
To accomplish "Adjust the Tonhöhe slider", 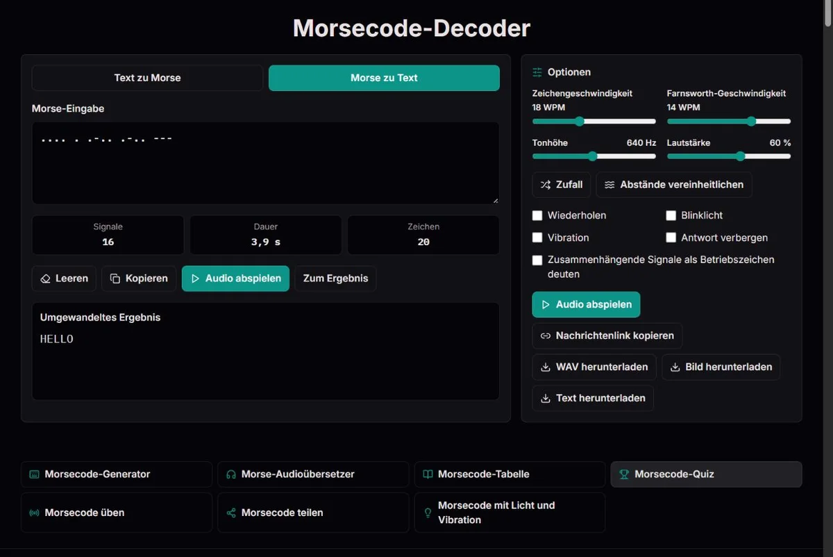I will pos(594,156).
